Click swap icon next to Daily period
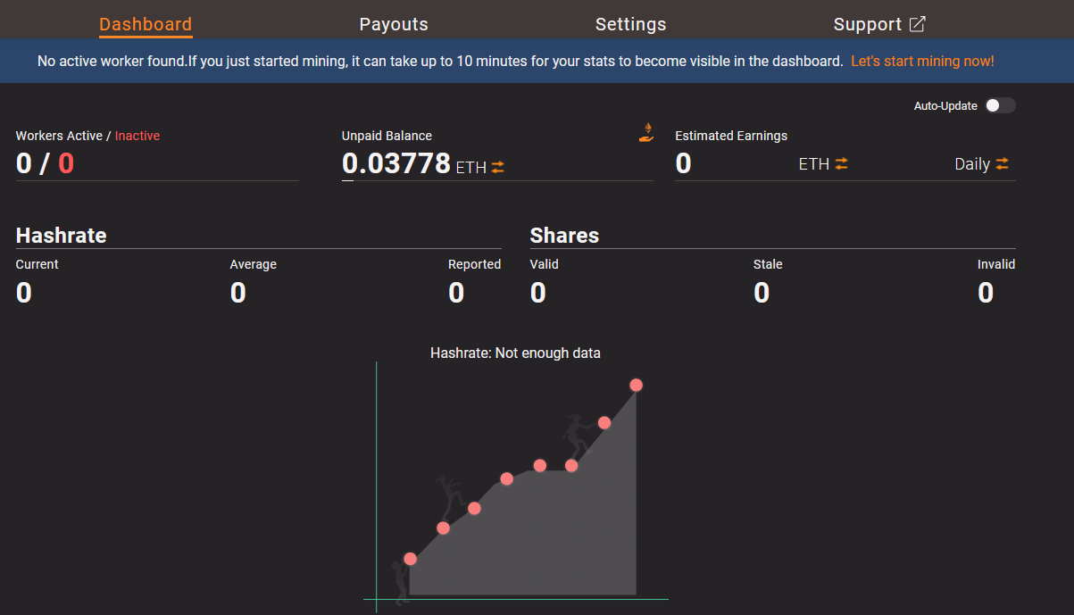Image resolution: width=1074 pixels, height=615 pixels. (x=1003, y=163)
